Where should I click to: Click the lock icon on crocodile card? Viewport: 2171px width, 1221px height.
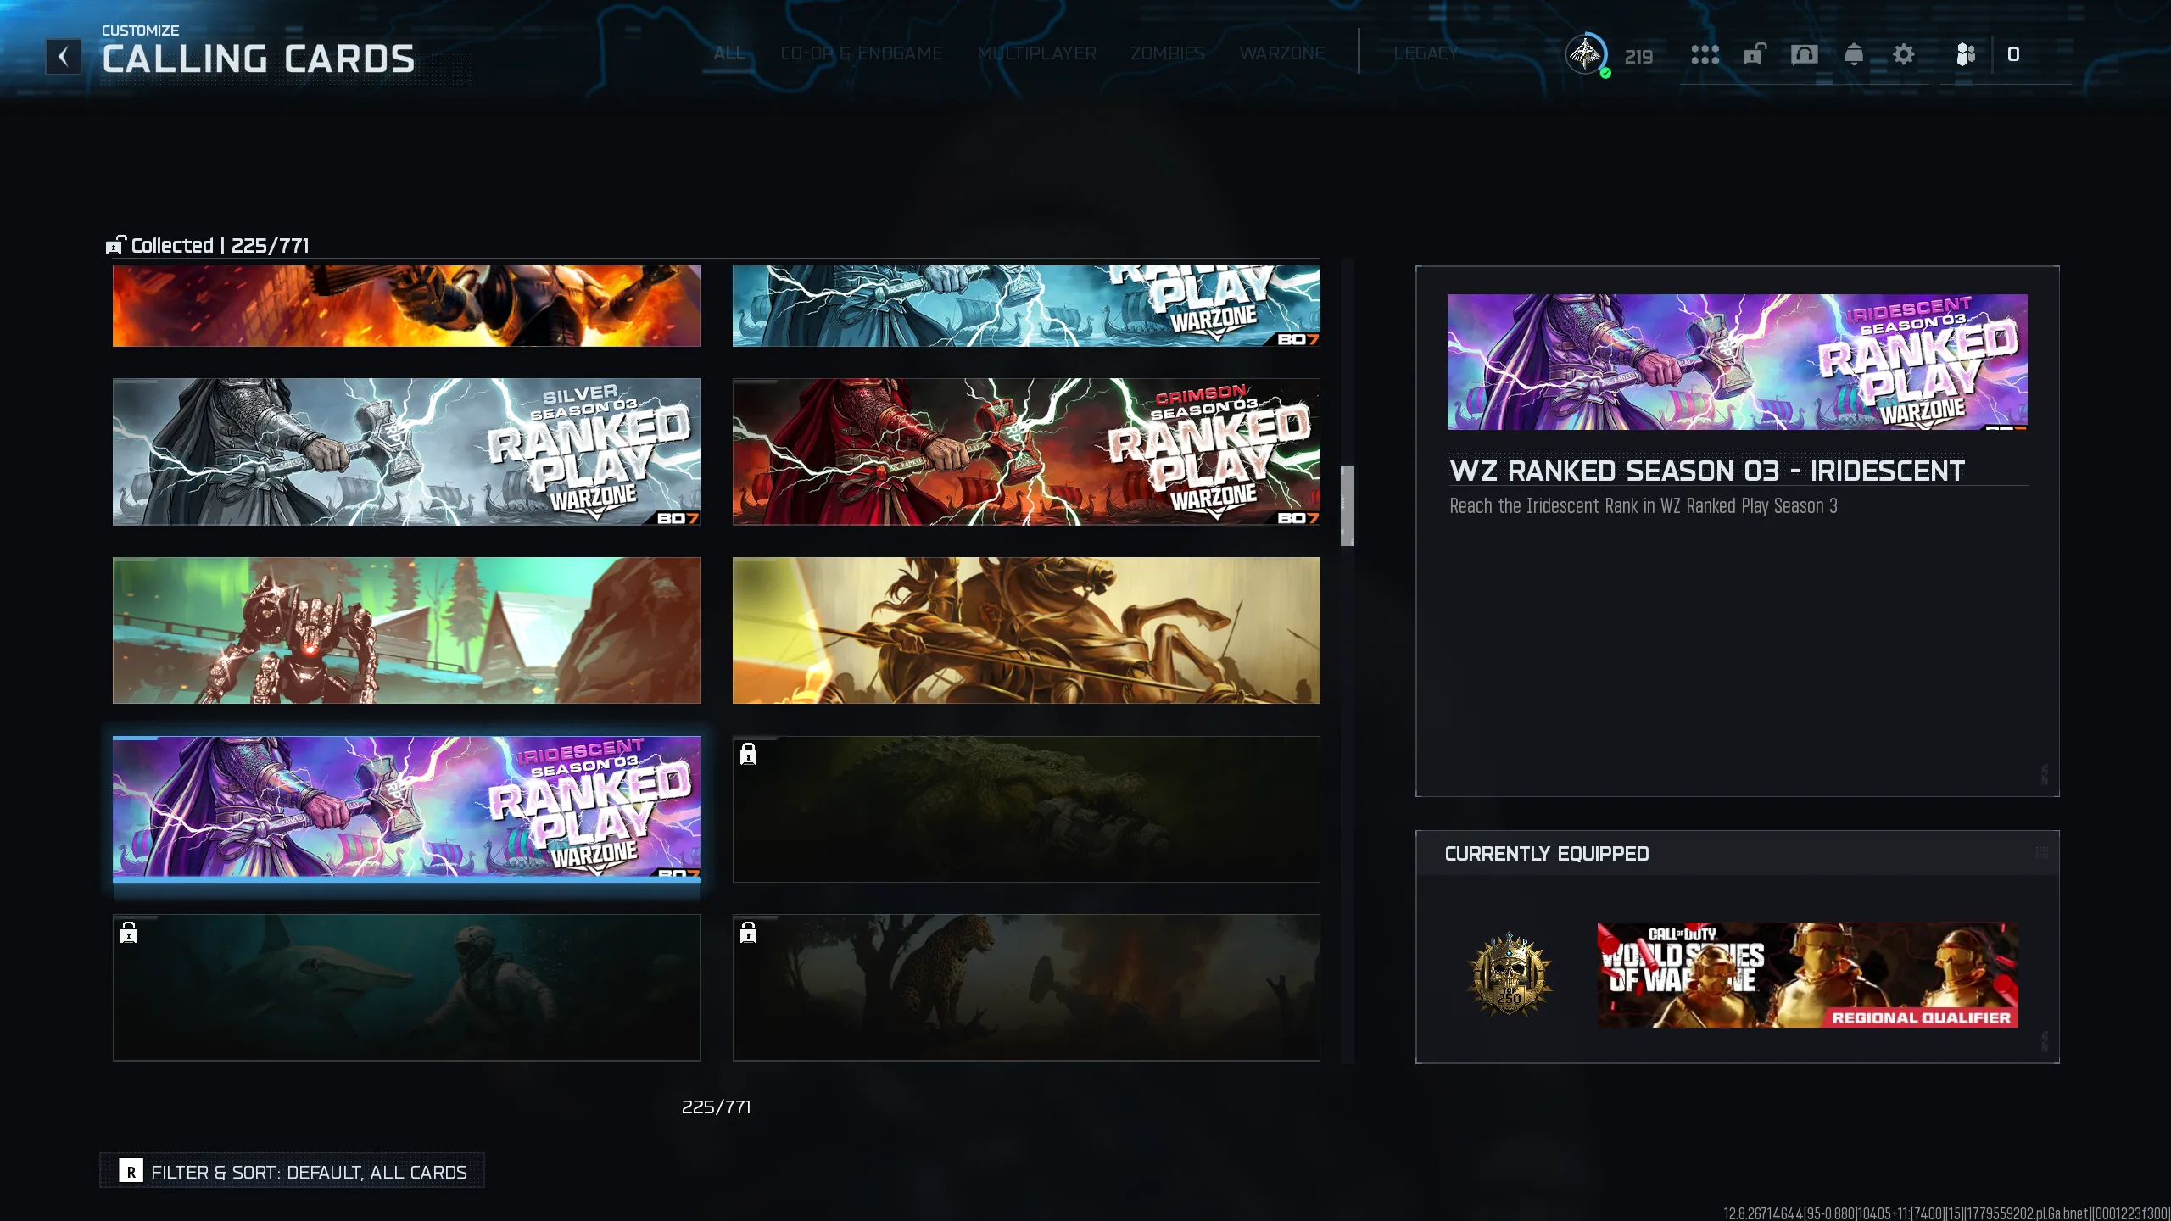(748, 754)
